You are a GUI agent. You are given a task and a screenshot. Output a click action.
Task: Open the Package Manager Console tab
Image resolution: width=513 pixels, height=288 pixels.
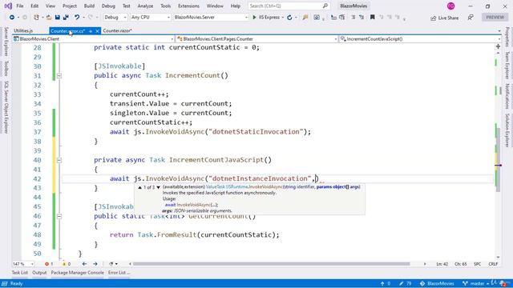77,273
